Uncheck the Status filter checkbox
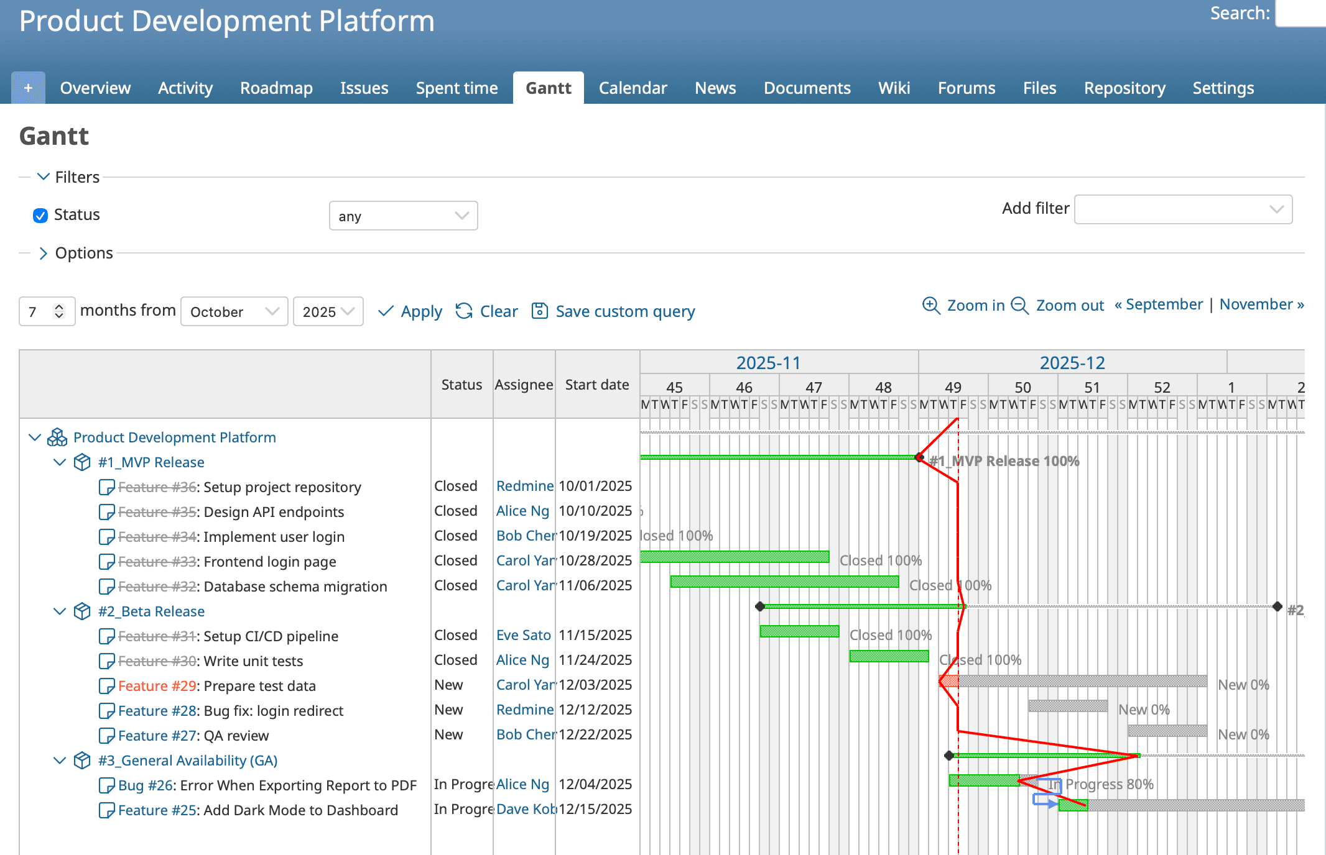This screenshot has width=1326, height=855. (40, 215)
